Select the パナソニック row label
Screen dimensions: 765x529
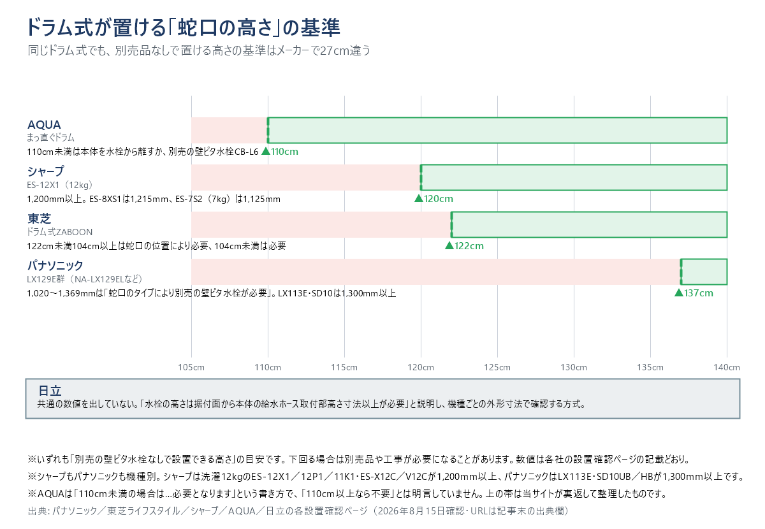(55, 265)
